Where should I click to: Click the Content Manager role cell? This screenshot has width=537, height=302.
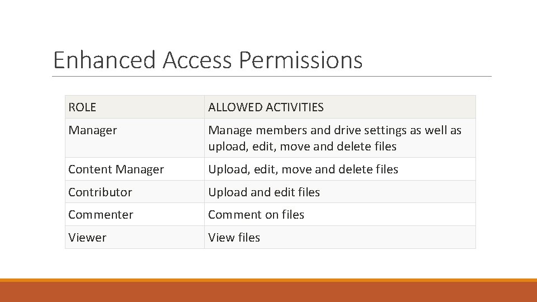135,169
